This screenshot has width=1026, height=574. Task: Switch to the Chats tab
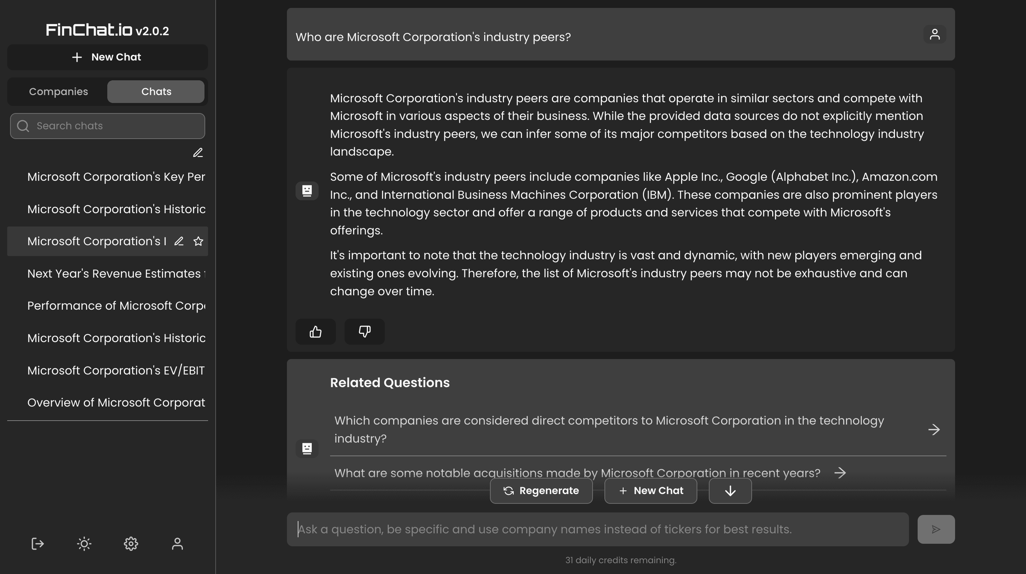[156, 91]
